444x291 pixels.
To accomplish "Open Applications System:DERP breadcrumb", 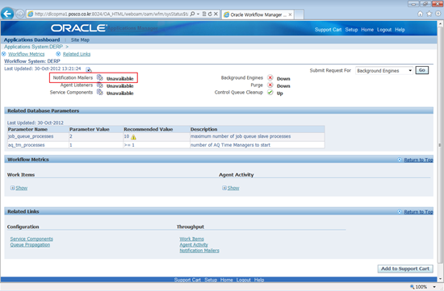I will coord(33,47).
